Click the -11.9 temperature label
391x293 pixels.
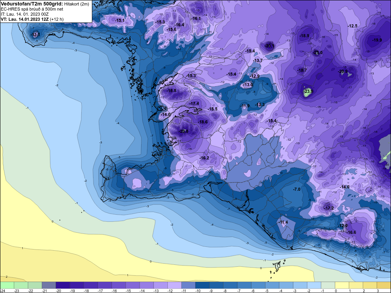click(245, 106)
